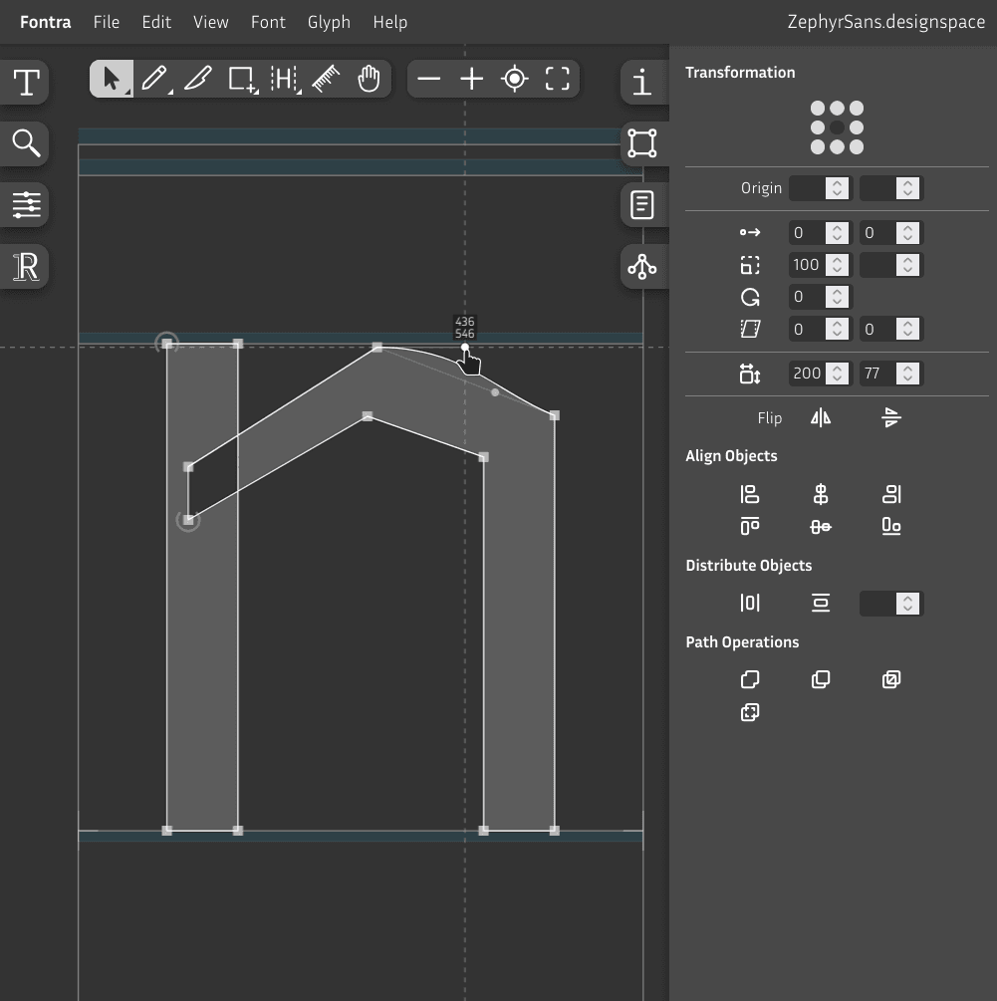Select the Ruler measuring tool
The image size is (997, 1001).
click(327, 79)
